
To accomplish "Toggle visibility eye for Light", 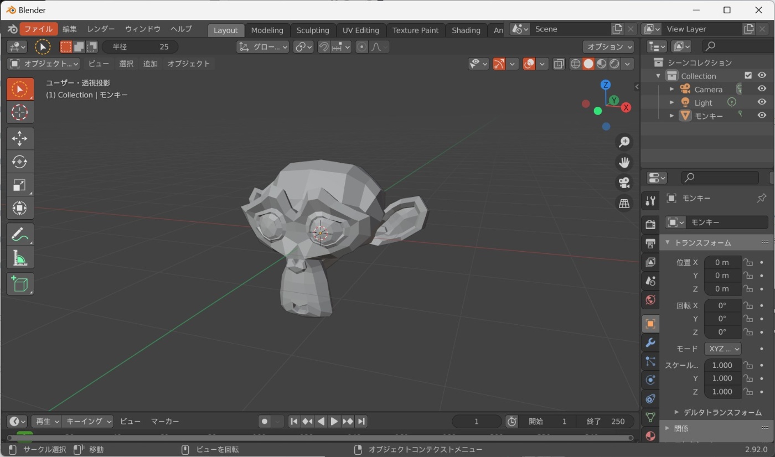I will click(x=762, y=102).
